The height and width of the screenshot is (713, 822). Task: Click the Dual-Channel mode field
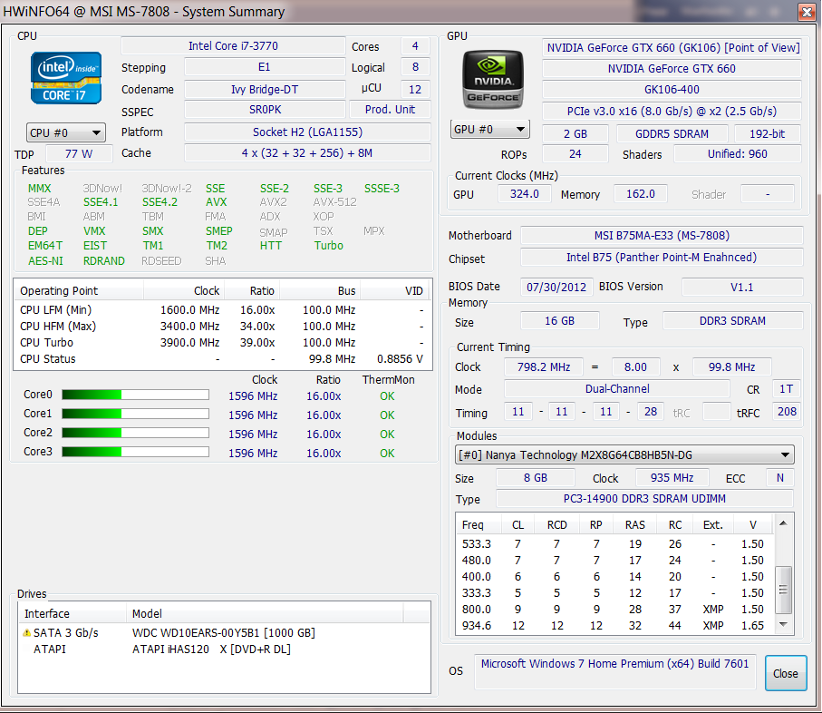pyautogui.click(x=617, y=389)
